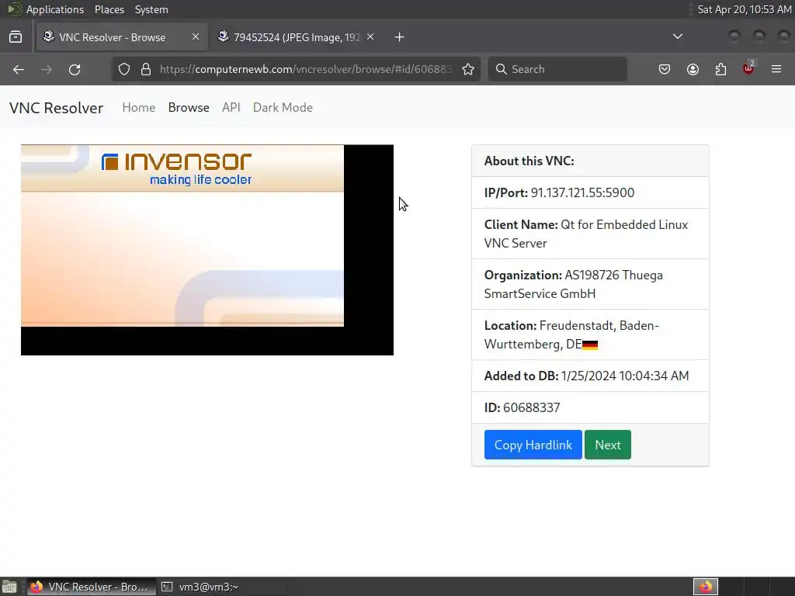795x596 pixels.
Task: Click the green Next button
Action: [x=607, y=445]
